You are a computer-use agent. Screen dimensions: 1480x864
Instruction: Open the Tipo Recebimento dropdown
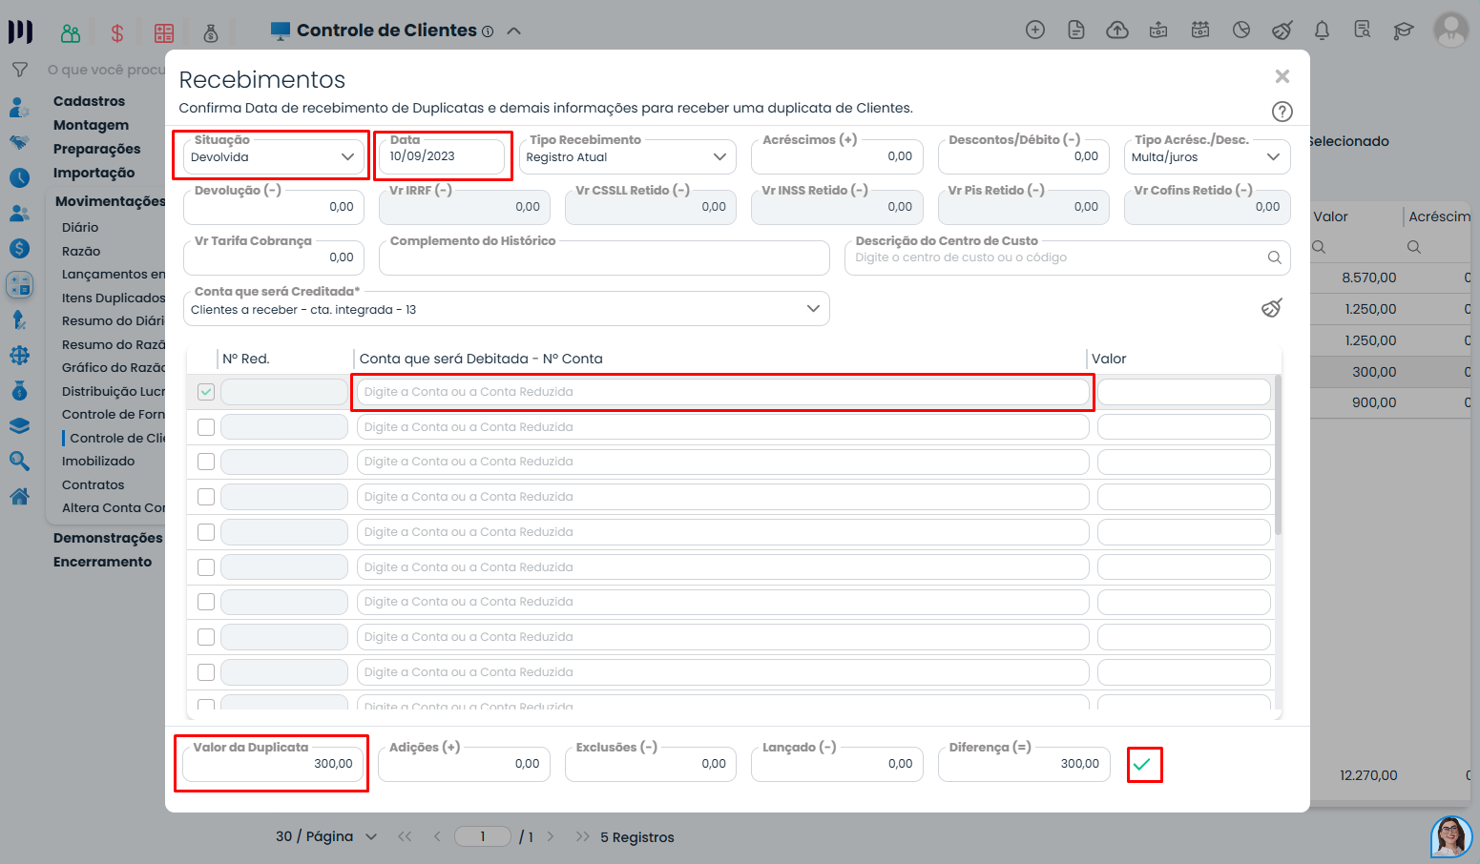627,157
